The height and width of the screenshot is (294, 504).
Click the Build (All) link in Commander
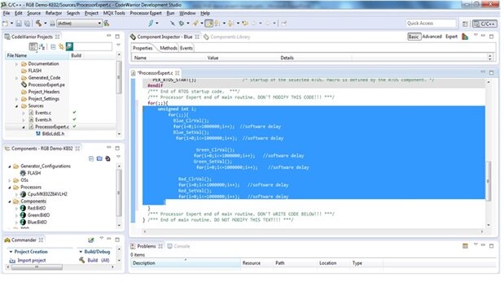coord(99,261)
